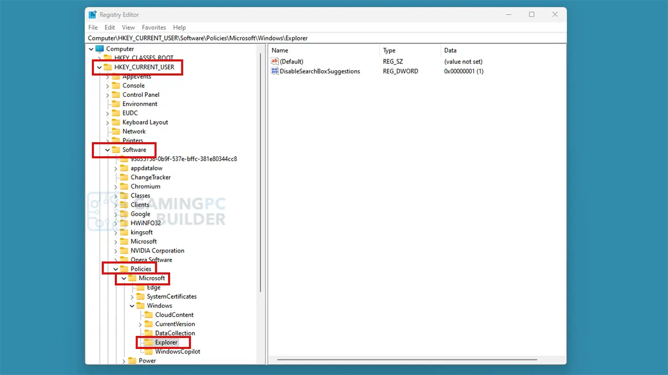
Task: Click the Explorer folder icon
Action: tap(149, 343)
